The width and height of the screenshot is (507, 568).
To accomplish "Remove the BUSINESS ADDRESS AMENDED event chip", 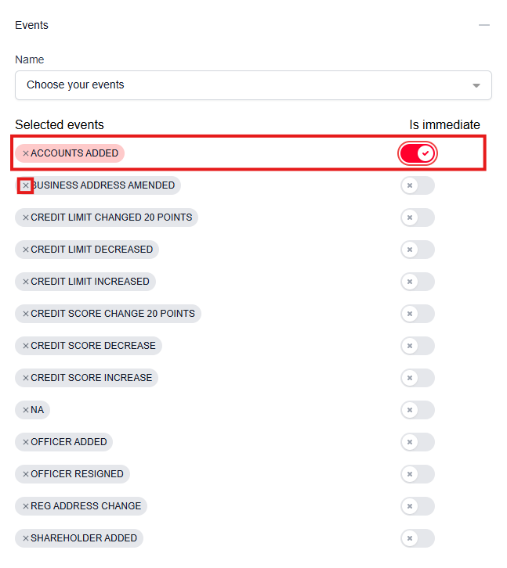I will click(25, 185).
